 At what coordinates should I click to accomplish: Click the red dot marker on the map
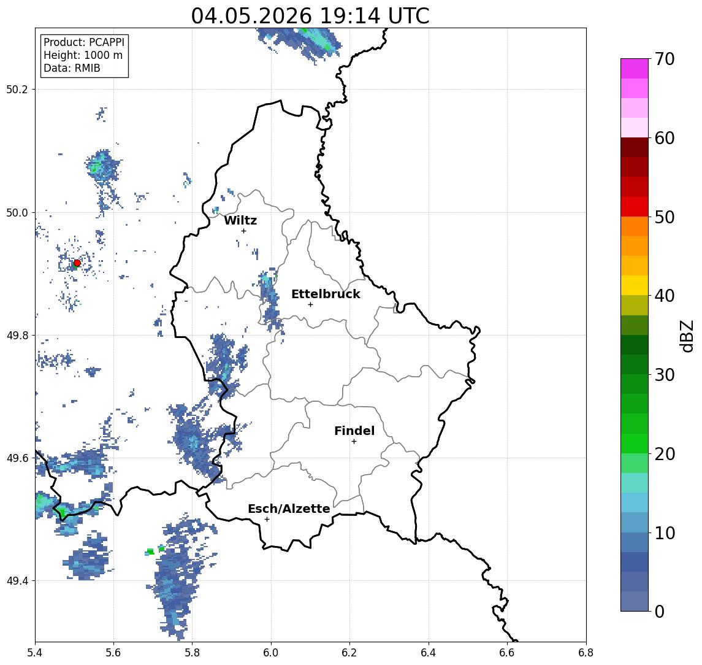77,263
